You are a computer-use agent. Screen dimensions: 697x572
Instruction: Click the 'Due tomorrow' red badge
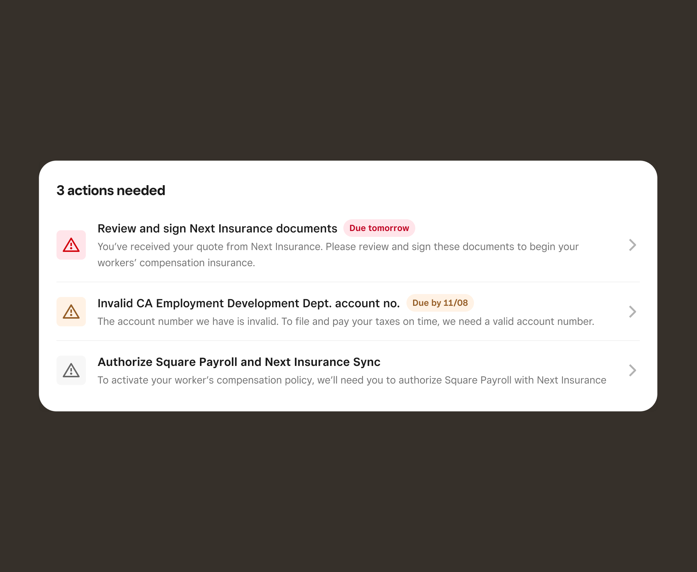379,228
